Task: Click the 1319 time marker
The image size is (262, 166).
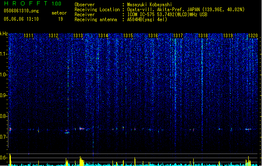Action: pos(228,35)
